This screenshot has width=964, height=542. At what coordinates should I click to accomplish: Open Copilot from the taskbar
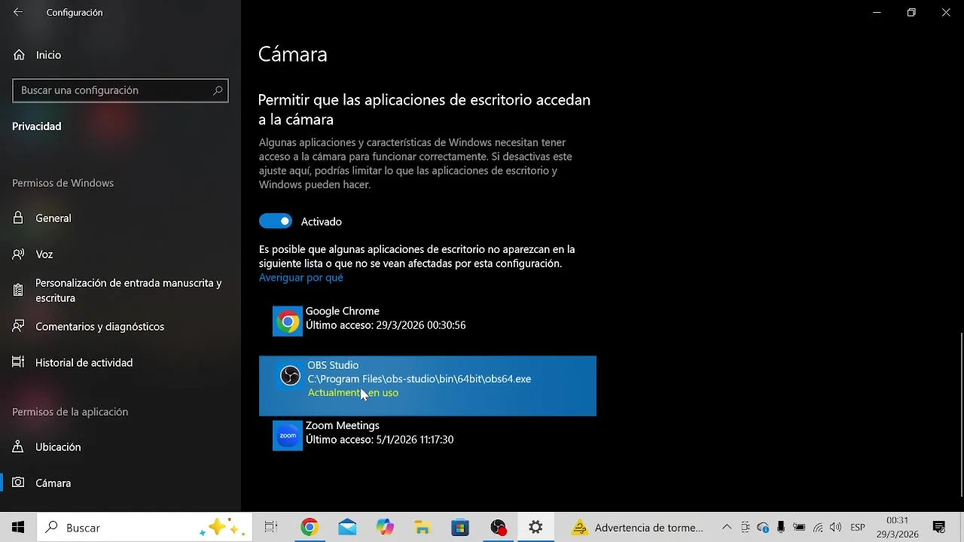pyautogui.click(x=385, y=528)
